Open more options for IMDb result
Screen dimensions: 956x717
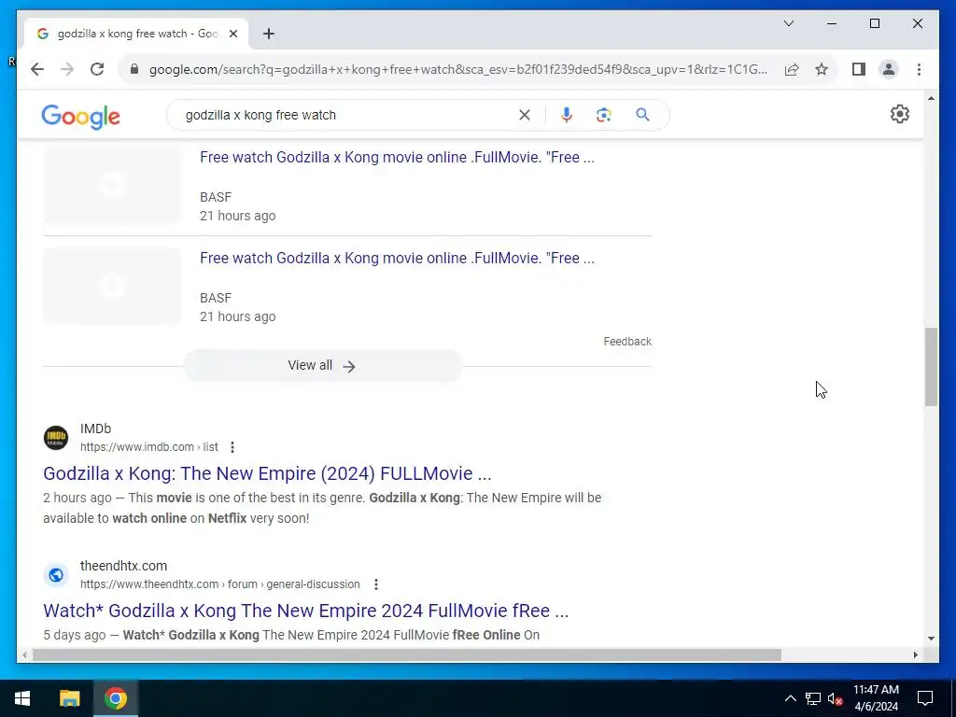point(232,447)
